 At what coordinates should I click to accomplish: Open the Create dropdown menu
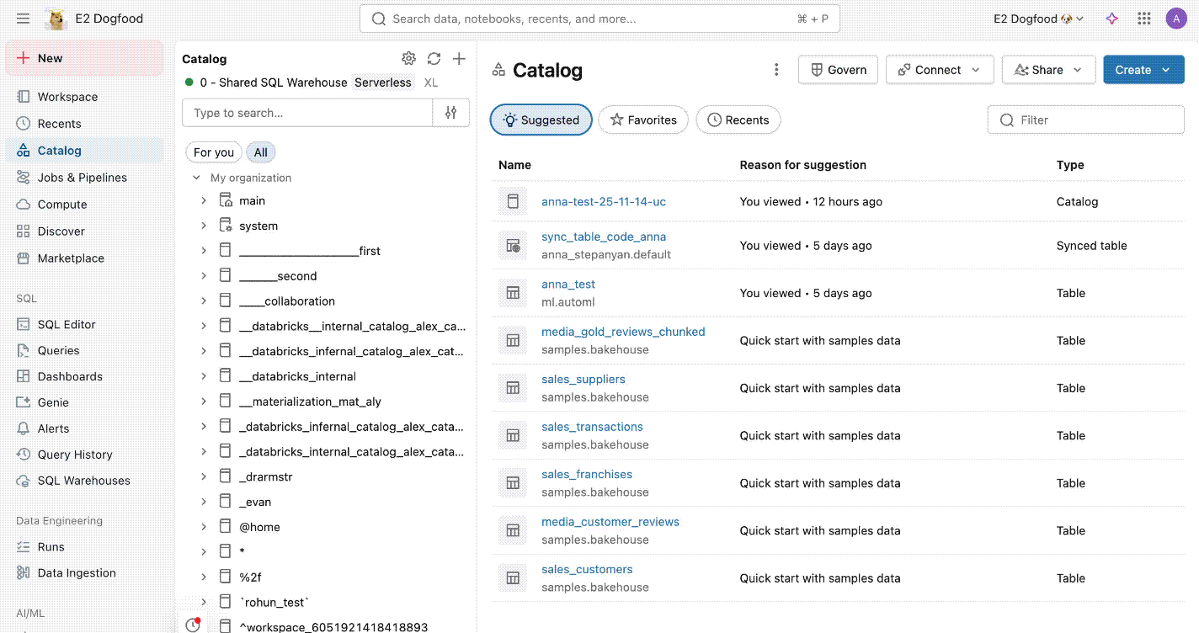[1143, 70]
